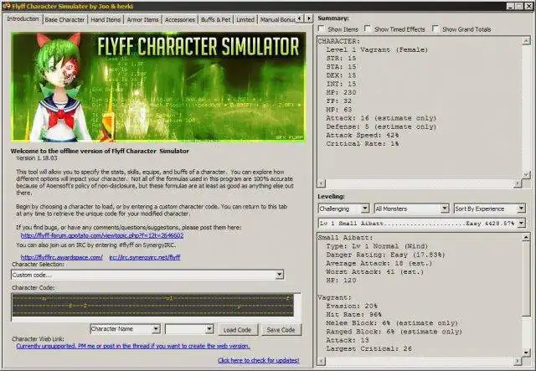Image resolution: width=536 pixels, height=371 pixels.
Task: Enable the Show Items checkbox
Action: click(x=322, y=28)
